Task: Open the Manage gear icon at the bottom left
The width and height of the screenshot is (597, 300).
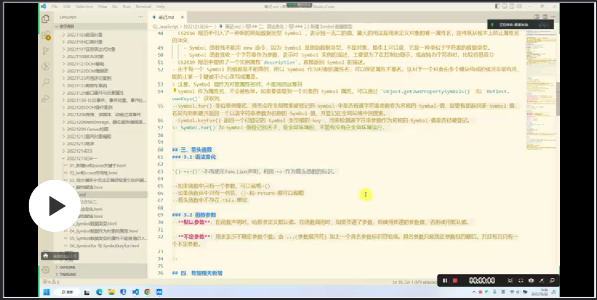Action: [x=46, y=270]
